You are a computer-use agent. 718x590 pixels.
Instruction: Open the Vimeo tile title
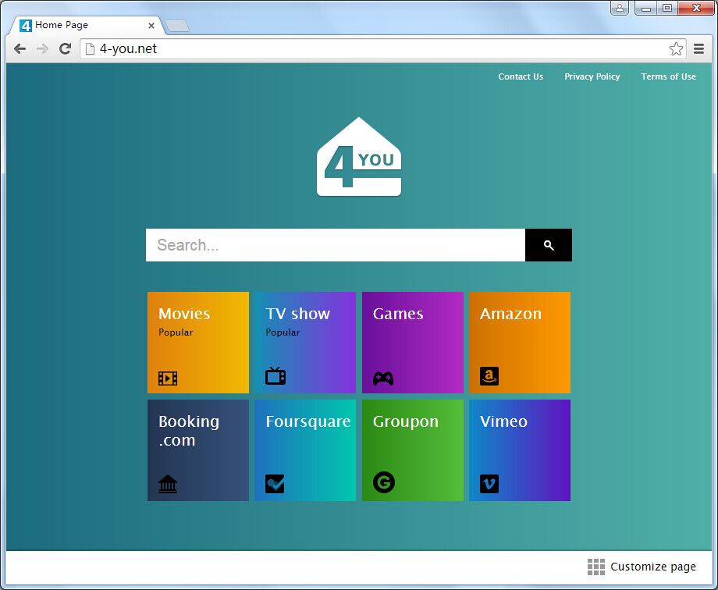click(503, 421)
